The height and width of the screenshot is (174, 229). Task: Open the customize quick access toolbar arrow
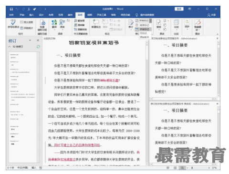[x=45, y=9]
